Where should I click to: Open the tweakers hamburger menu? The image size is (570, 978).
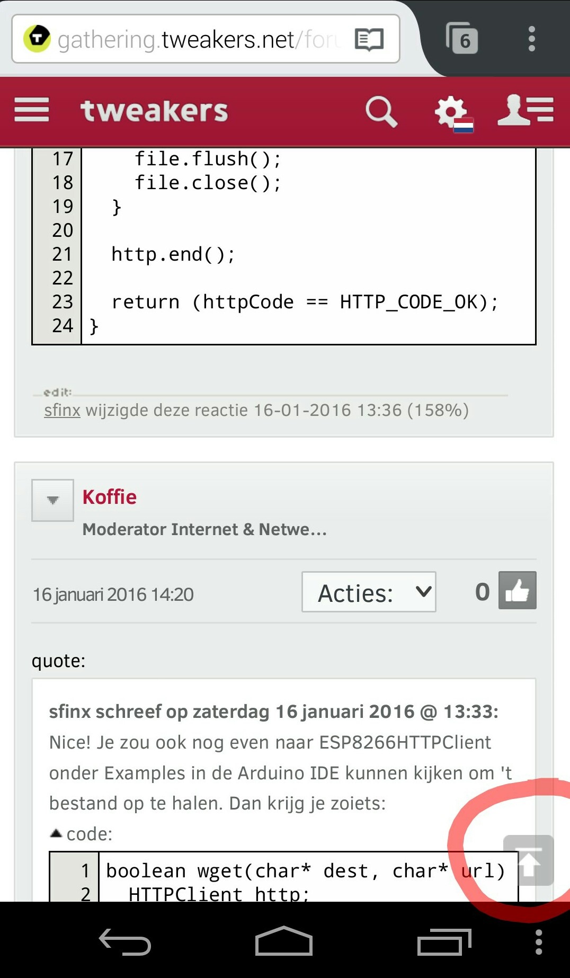pyautogui.click(x=32, y=110)
